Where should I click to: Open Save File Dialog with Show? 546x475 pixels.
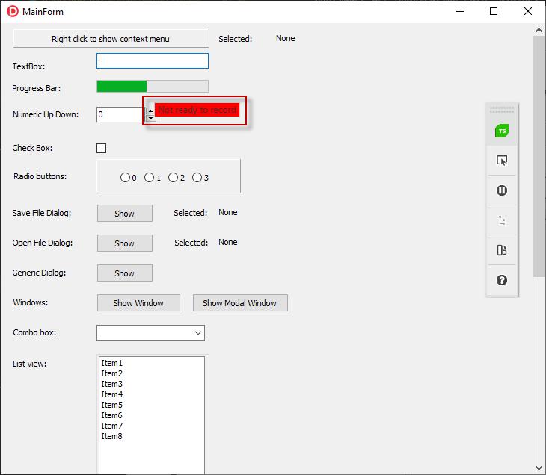pyautogui.click(x=124, y=214)
